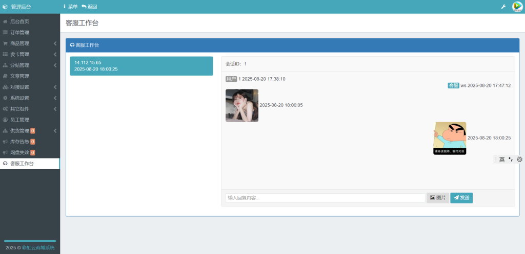Open the user's photo thumbnail in chat
Viewport: 525px width, 254px height.
[242, 105]
